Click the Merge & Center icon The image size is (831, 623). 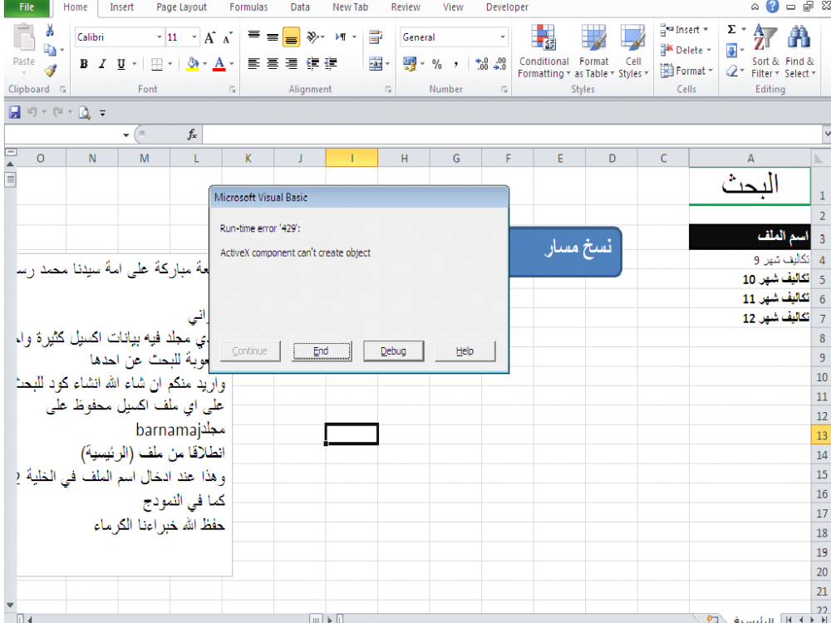[376, 64]
